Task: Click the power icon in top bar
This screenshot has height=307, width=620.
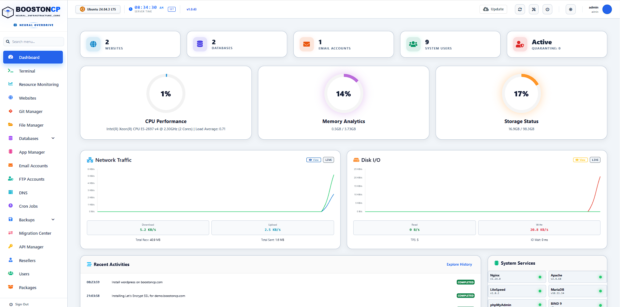Action: pyautogui.click(x=547, y=9)
